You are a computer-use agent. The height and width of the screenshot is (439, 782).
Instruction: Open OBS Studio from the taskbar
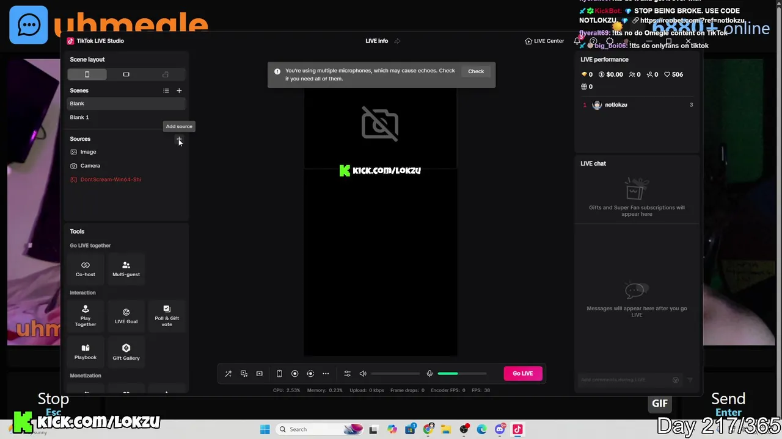[x=464, y=429]
